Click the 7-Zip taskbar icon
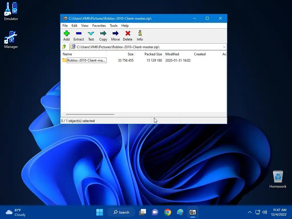 coord(192,212)
